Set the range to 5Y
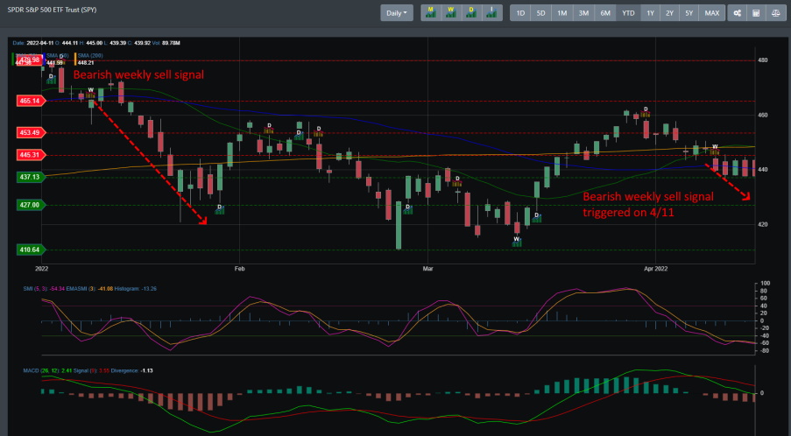Viewport: 791px width, 436px height. [x=689, y=13]
